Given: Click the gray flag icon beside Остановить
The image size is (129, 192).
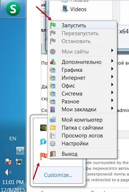Looking at the screenshot, I should point(53,41).
